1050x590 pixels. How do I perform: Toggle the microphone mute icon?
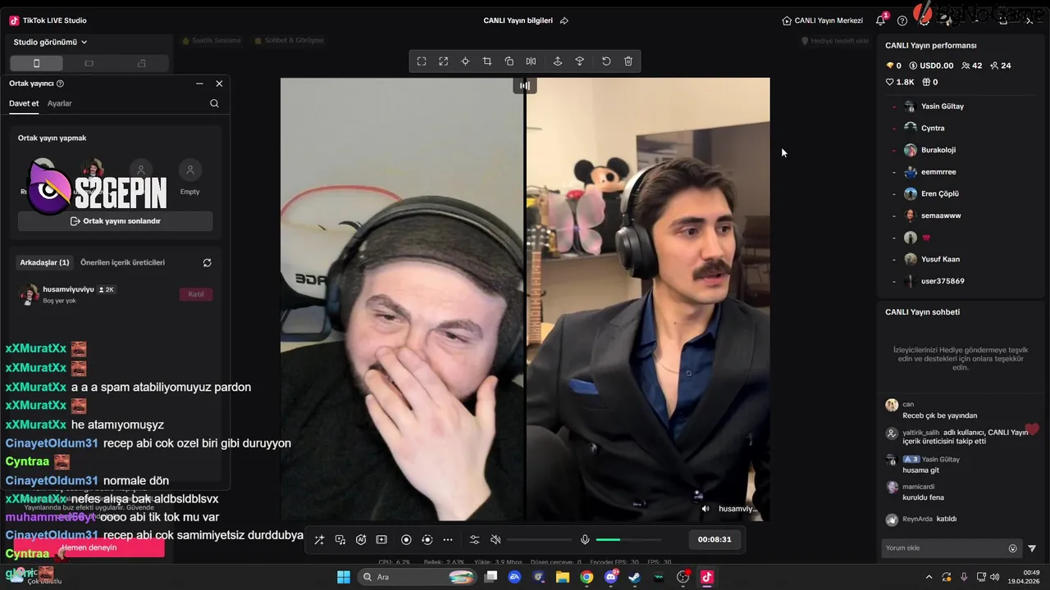coord(585,539)
